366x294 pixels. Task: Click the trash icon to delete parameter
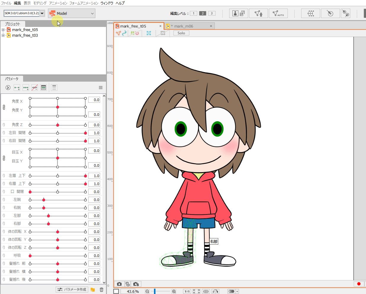pyautogui.click(x=102, y=290)
